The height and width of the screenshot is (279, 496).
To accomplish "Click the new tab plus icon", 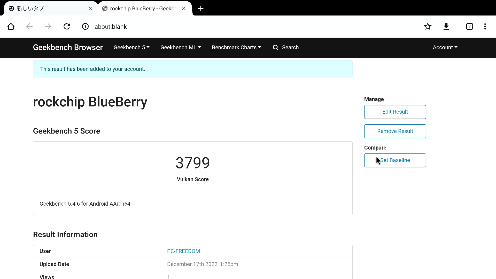I will click(x=201, y=9).
